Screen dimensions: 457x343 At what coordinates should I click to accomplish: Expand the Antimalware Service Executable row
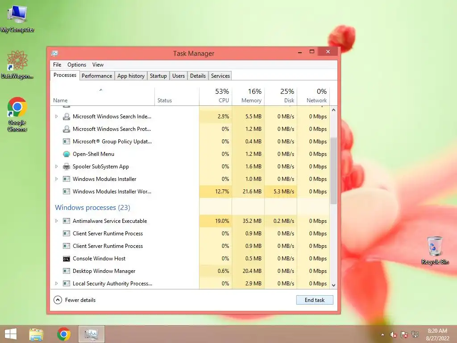tap(56, 221)
